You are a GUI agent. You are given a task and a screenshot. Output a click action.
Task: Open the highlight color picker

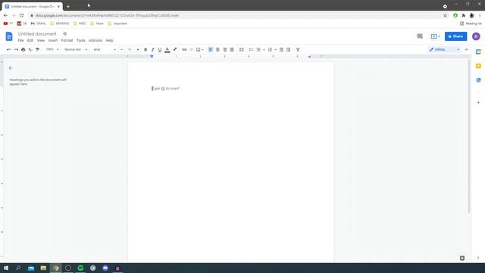click(x=175, y=49)
